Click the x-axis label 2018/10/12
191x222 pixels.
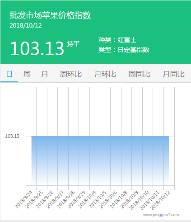160,200
